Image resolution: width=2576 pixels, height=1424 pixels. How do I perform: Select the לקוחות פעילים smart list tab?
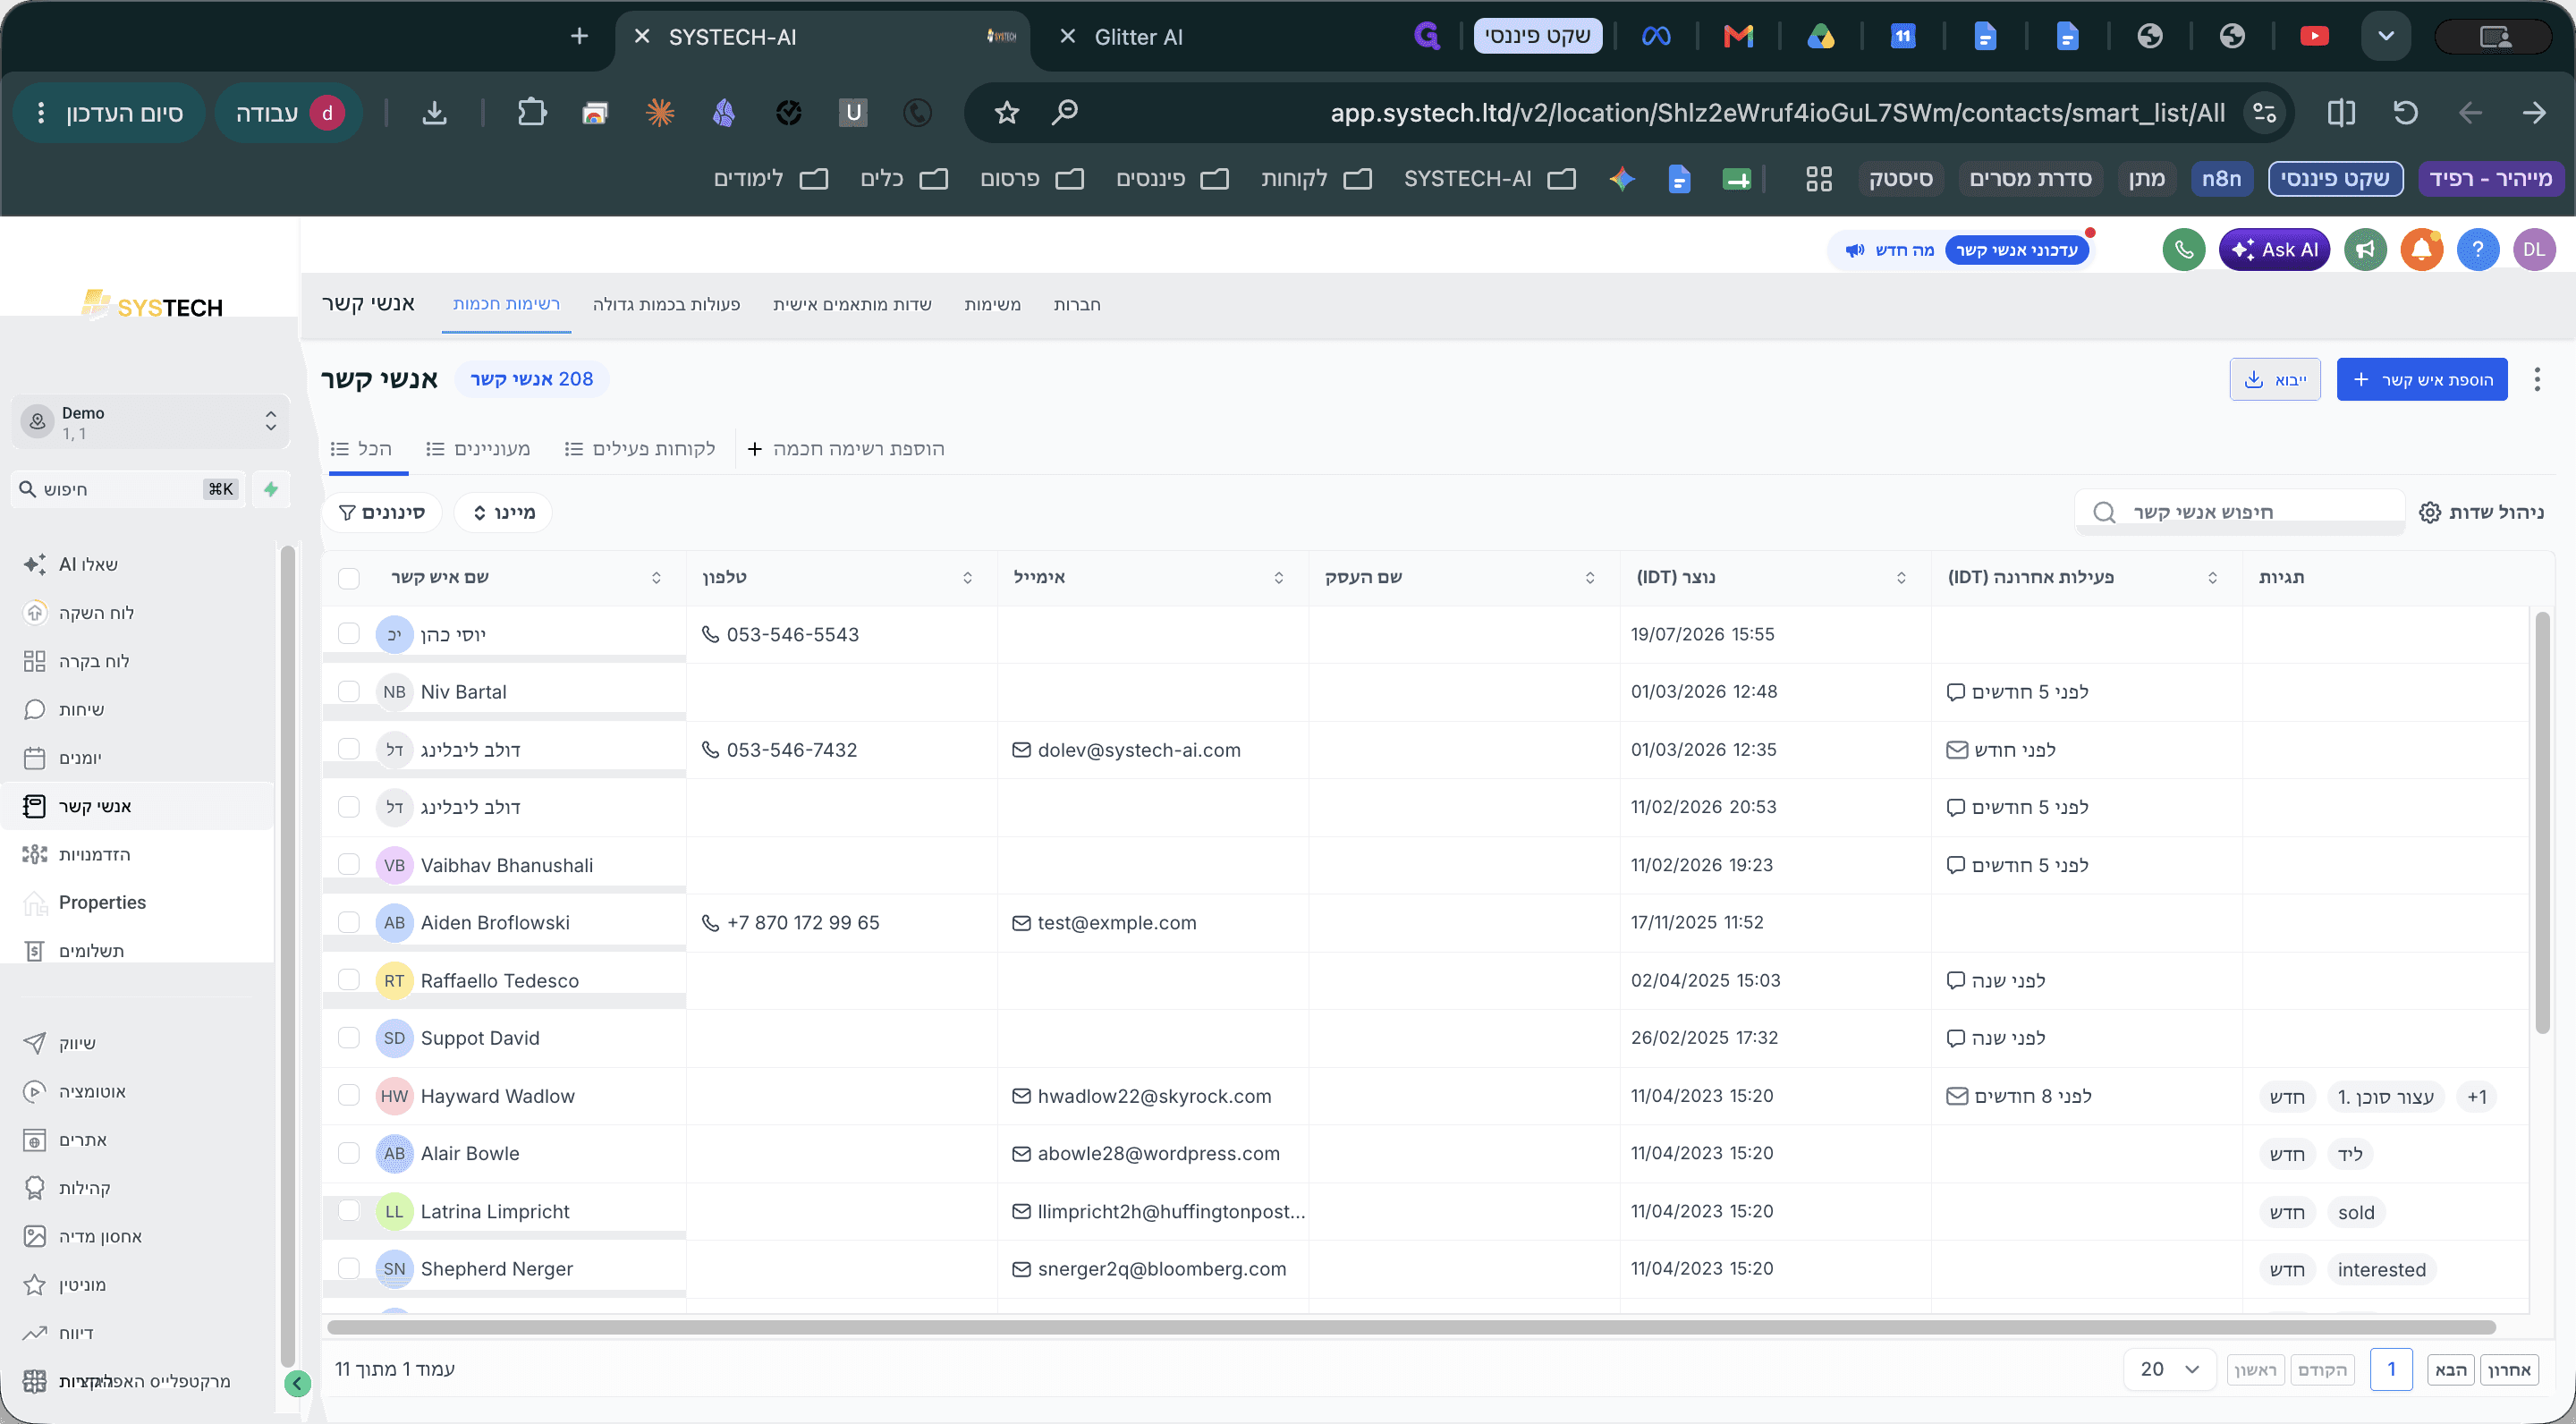[x=641, y=448]
